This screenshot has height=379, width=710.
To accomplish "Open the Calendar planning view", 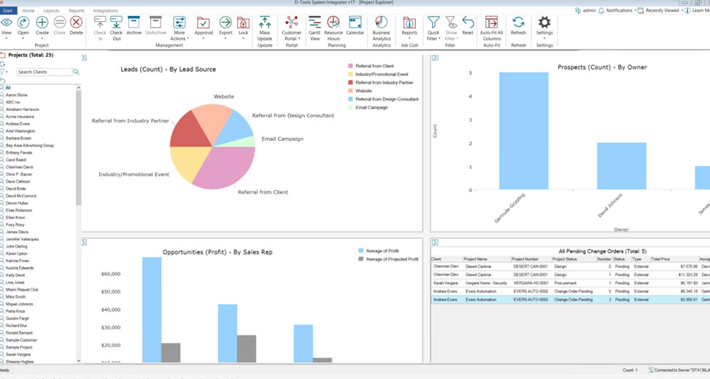I will (x=355, y=26).
